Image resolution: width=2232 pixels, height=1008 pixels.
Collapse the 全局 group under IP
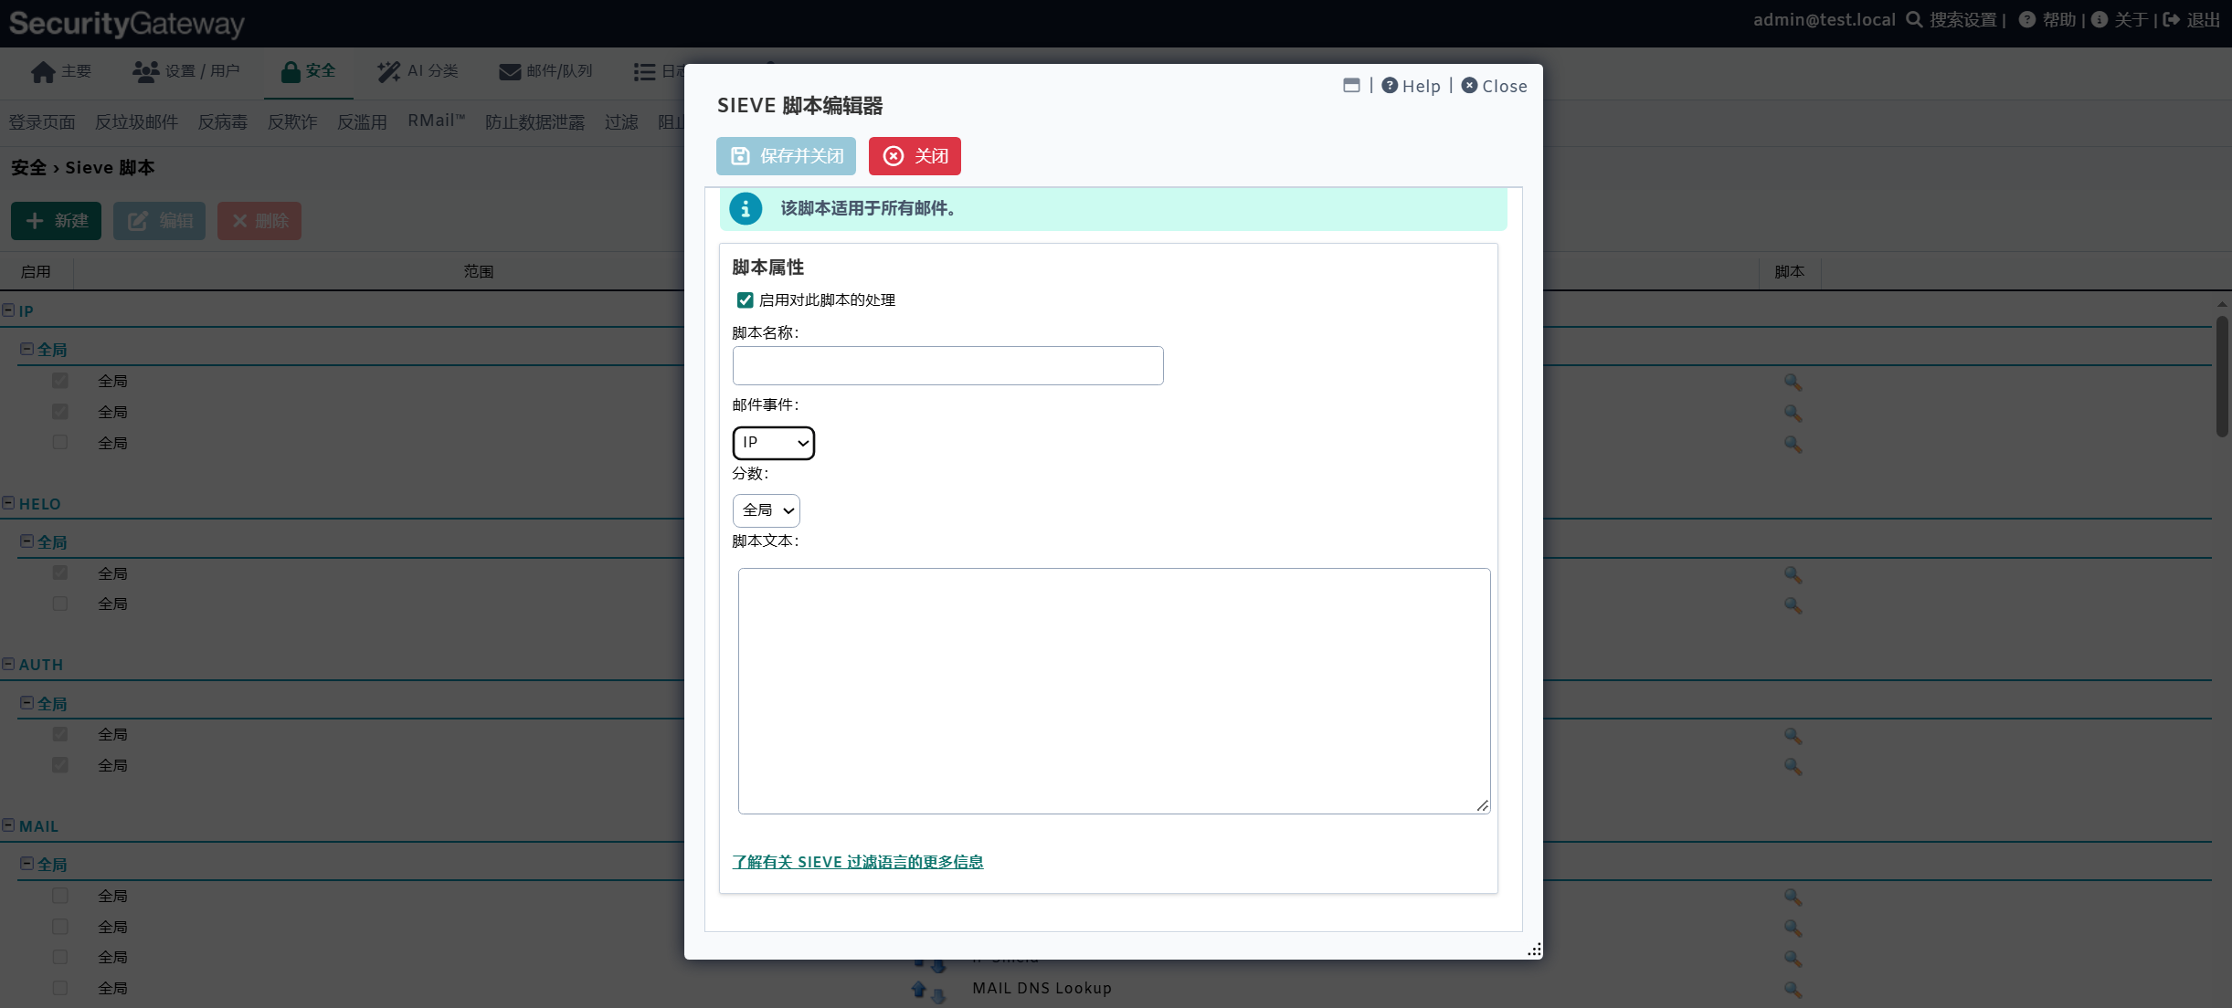[26, 349]
